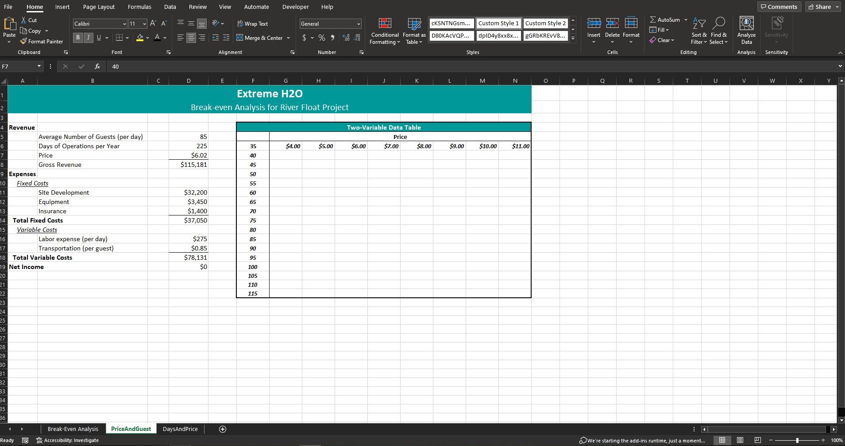Switch to Page Break Preview view
The height and width of the screenshot is (446, 845).
757,440
